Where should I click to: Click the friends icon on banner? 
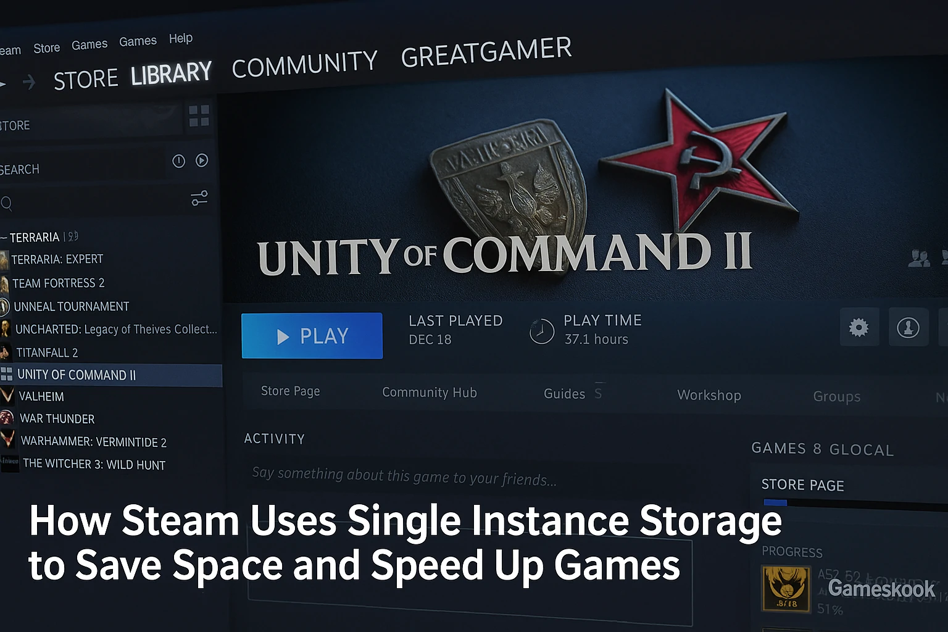tap(919, 259)
